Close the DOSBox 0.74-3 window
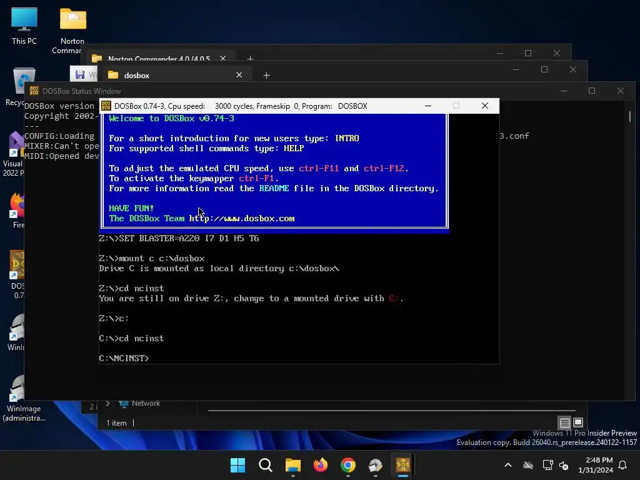The image size is (640, 480). coord(485,106)
